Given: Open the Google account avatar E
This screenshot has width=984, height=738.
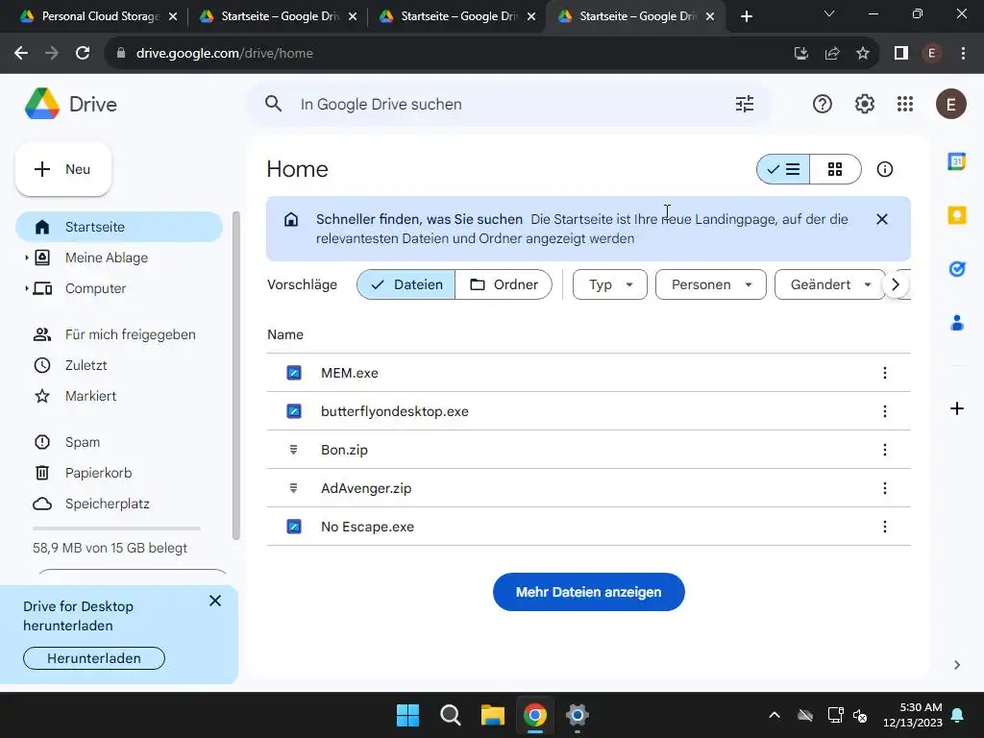Looking at the screenshot, I should (950, 104).
